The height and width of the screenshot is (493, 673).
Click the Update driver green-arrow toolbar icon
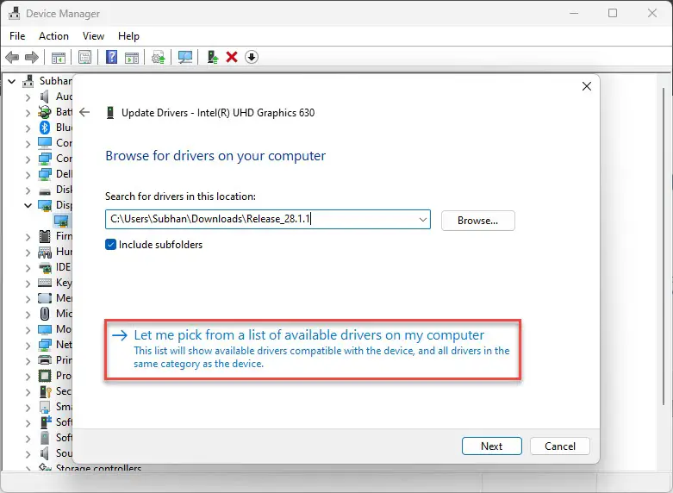(x=213, y=57)
